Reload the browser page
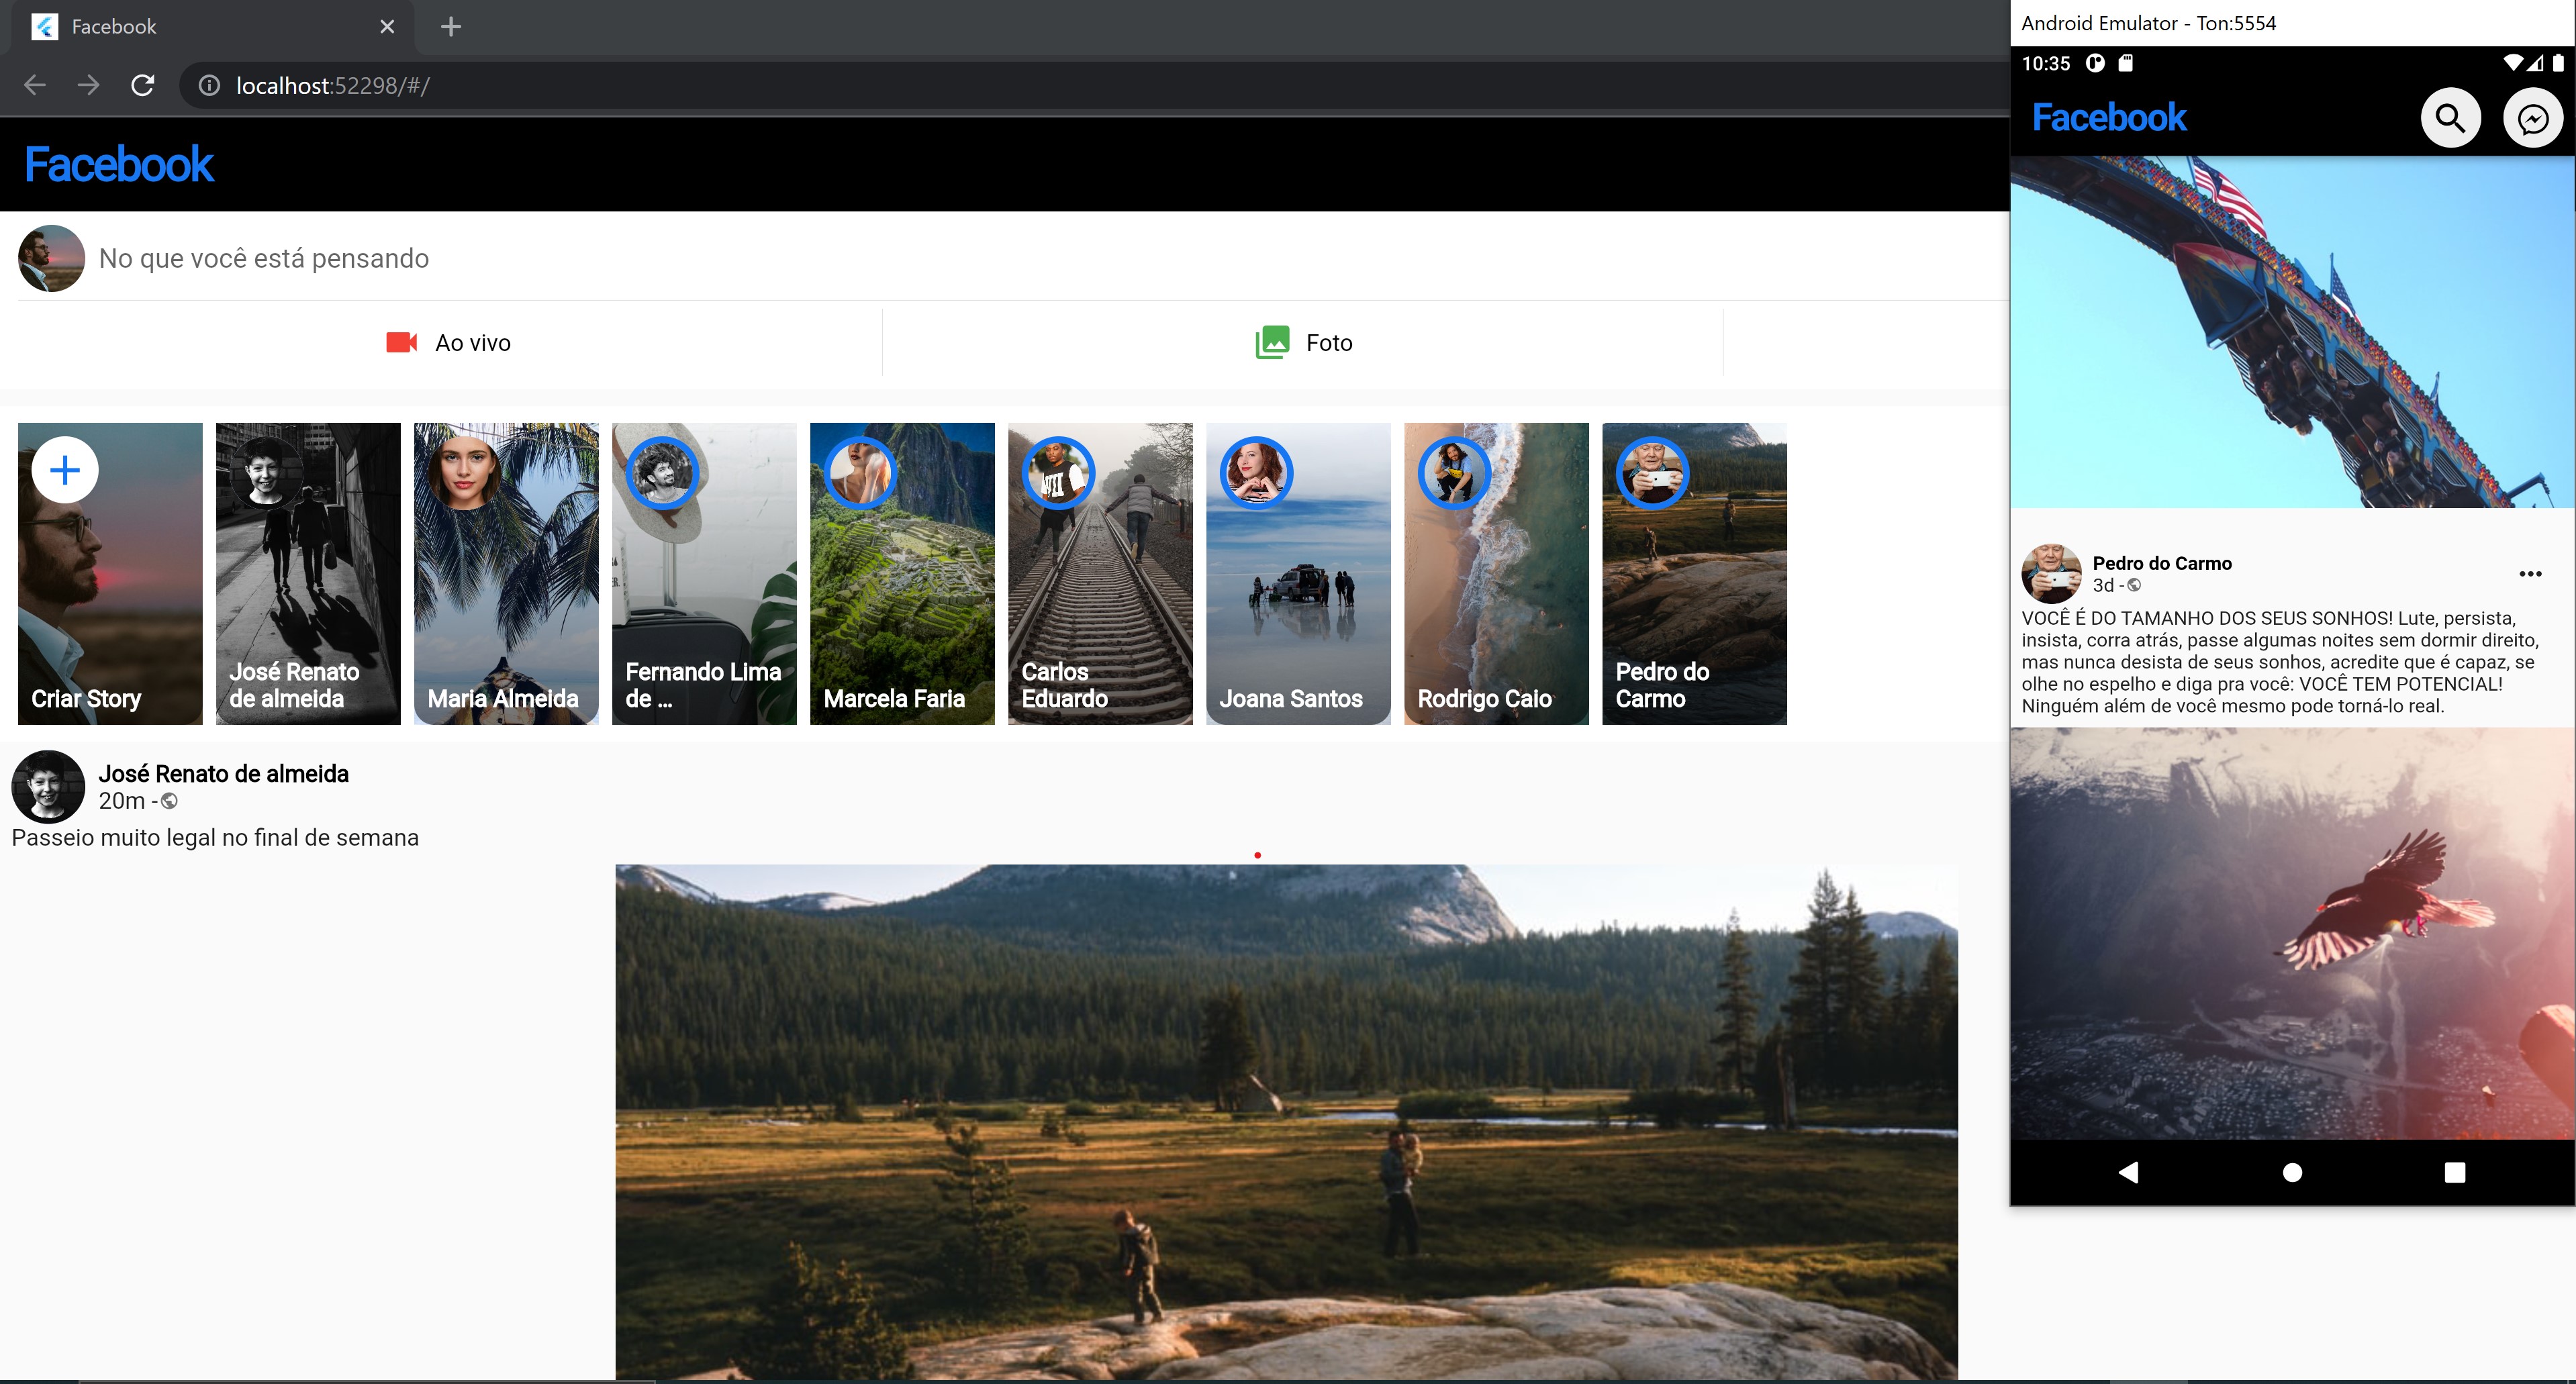The image size is (2576, 1384). [x=143, y=86]
